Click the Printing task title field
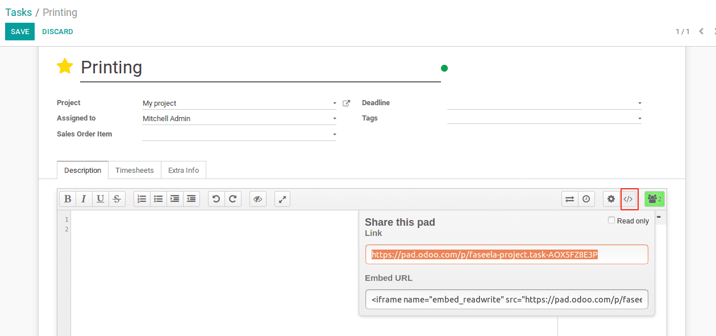The image size is (716, 336). click(x=260, y=68)
